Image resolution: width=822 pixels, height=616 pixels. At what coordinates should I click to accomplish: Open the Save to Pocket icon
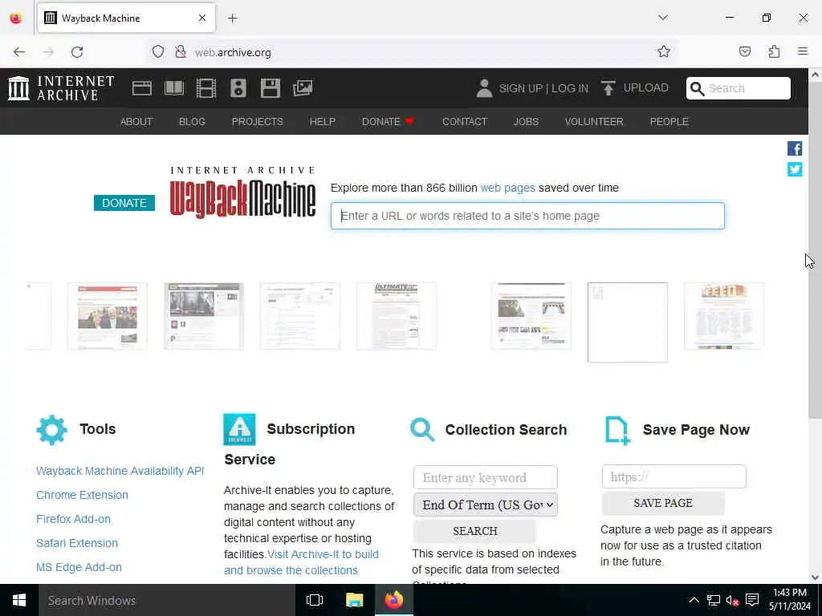click(x=744, y=51)
